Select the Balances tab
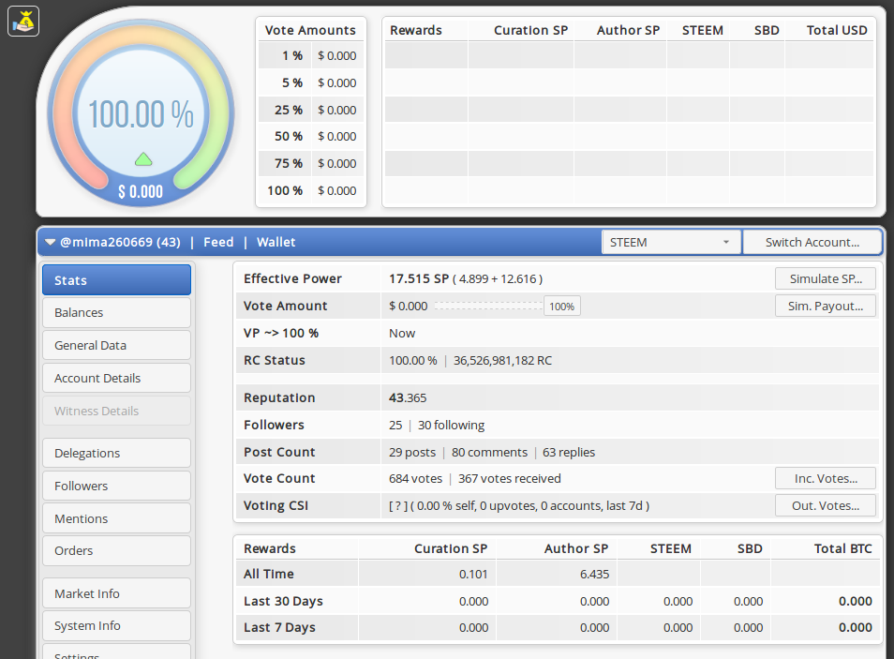This screenshot has width=894, height=659. [x=116, y=313]
